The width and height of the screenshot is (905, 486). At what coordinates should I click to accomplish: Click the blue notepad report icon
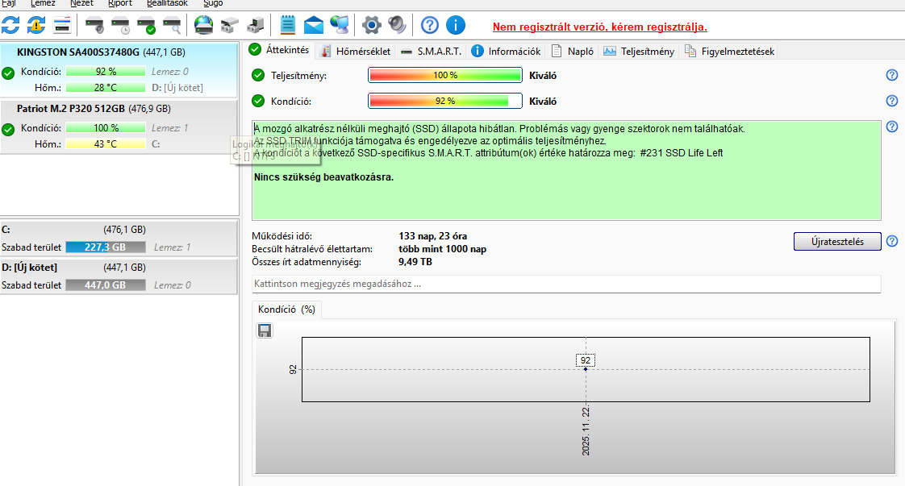point(287,25)
